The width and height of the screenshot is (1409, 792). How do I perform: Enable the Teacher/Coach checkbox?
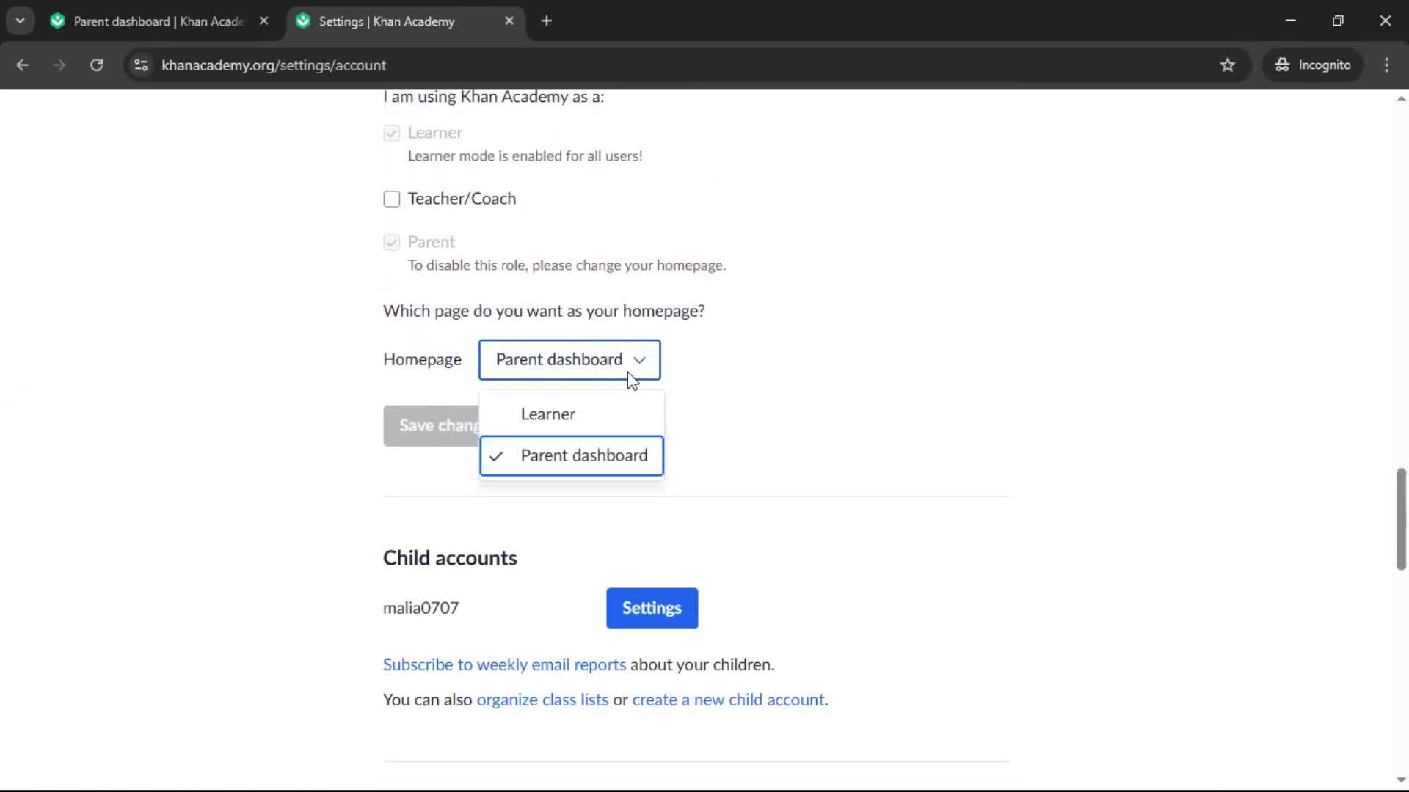pos(392,199)
